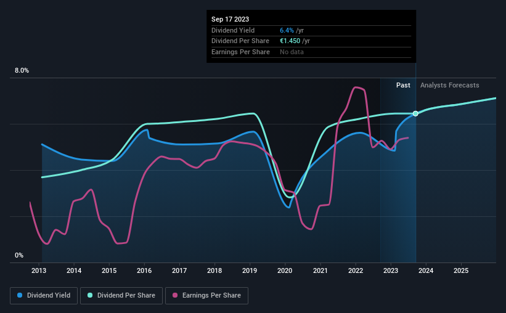Toggle the Dividend Per Share legend button
This screenshot has height=313, width=506.
click(x=121, y=296)
